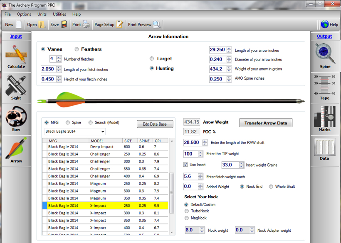Screen dimensions: 341x243
Task: Select the Feathers radio button
Action: pyautogui.click(x=77, y=49)
